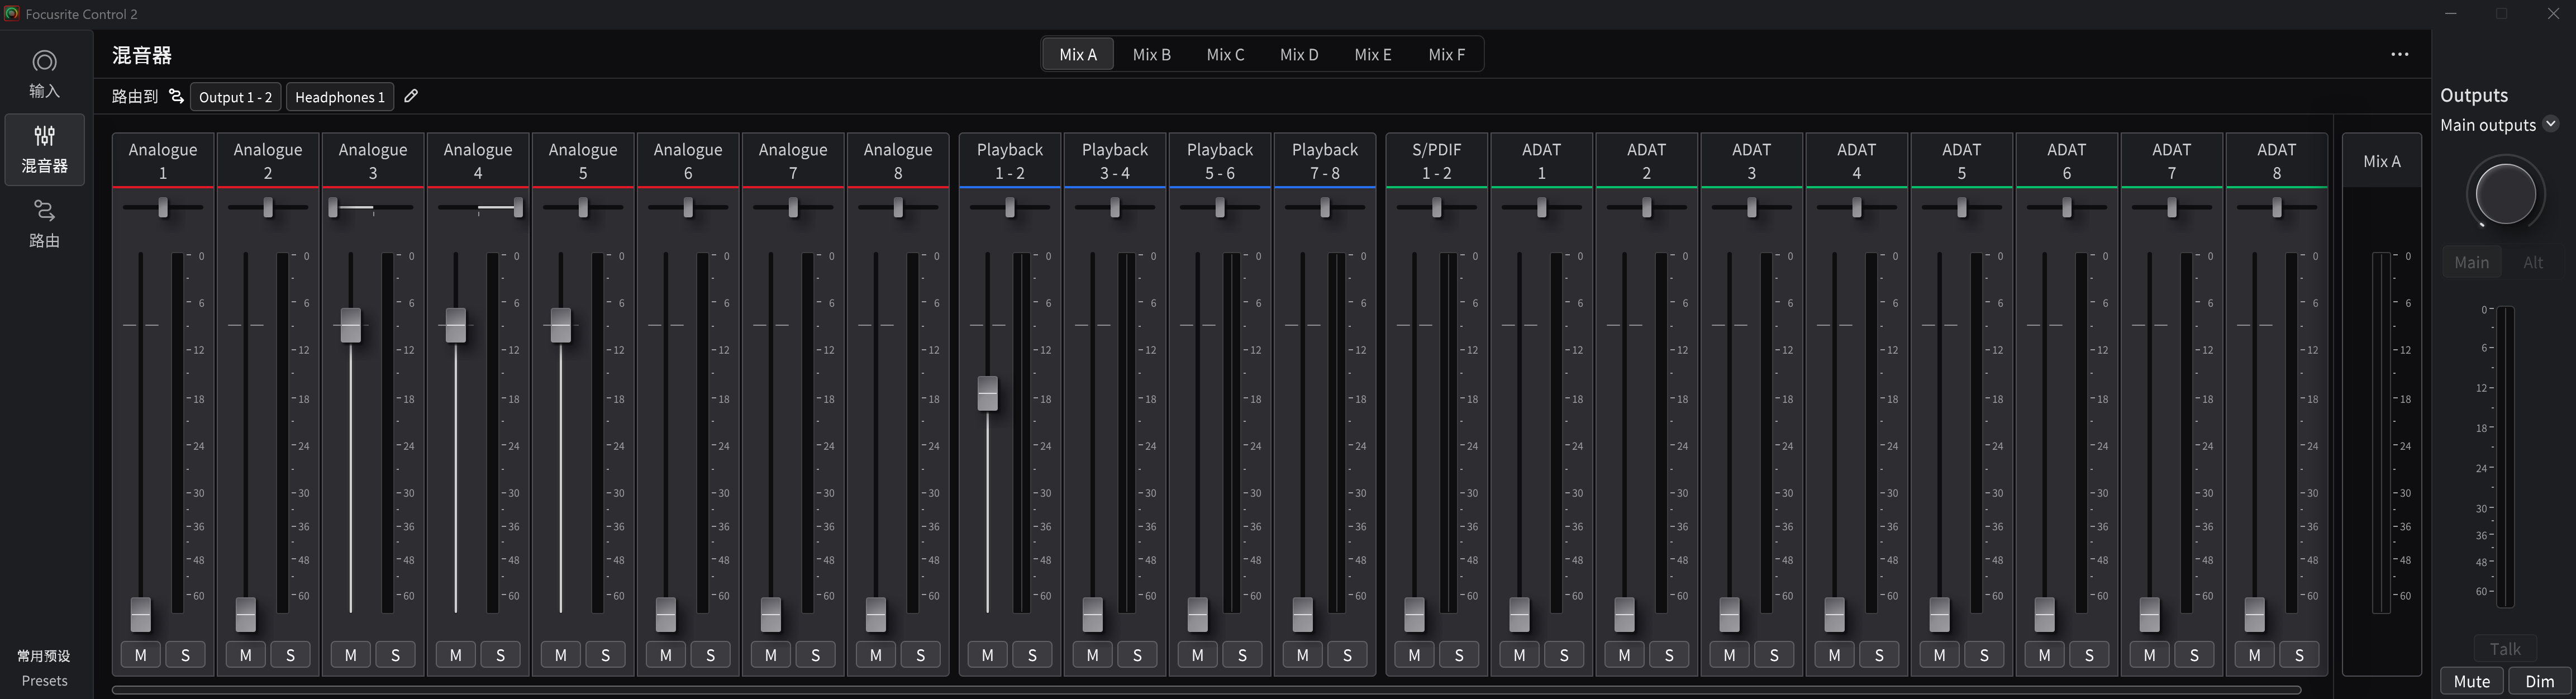
Task: Solo the Analogue 8 channel
Action: tap(920, 655)
